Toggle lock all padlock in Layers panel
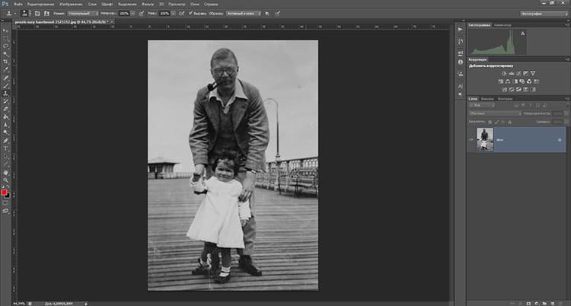 (x=510, y=122)
